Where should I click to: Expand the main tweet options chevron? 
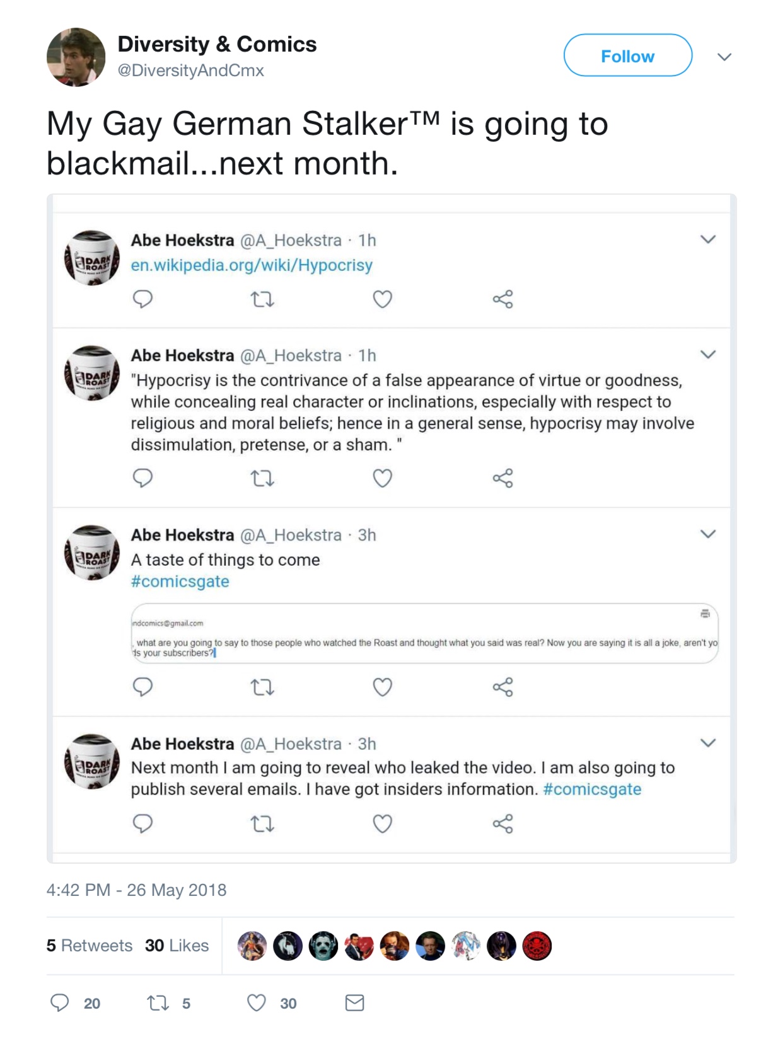724,57
